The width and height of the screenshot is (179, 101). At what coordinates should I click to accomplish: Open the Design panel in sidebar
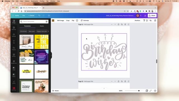pos(14,21)
